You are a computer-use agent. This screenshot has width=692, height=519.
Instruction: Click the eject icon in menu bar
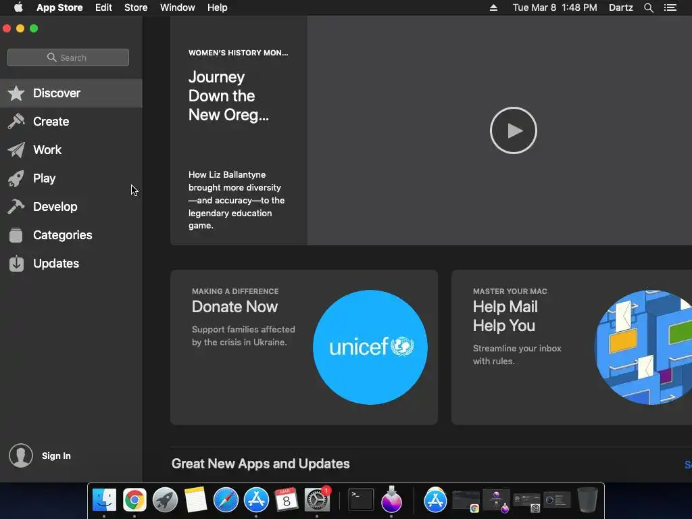click(493, 7)
